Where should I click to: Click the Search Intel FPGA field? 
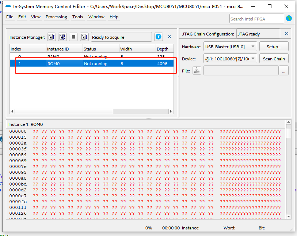pyautogui.click(x=257, y=19)
